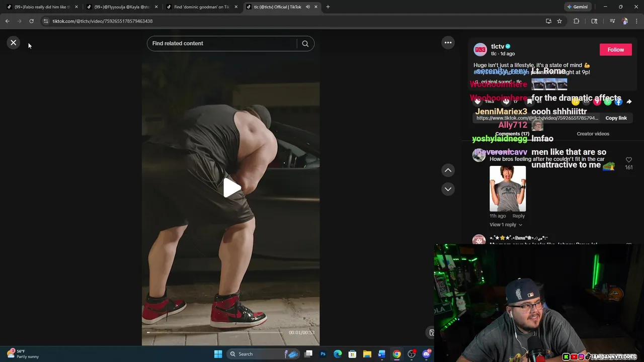644x362 pixels.
Task: Copy the video link
Action: click(x=616, y=118)
